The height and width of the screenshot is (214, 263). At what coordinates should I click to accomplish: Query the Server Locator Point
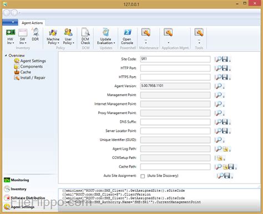tap(218, 131)
